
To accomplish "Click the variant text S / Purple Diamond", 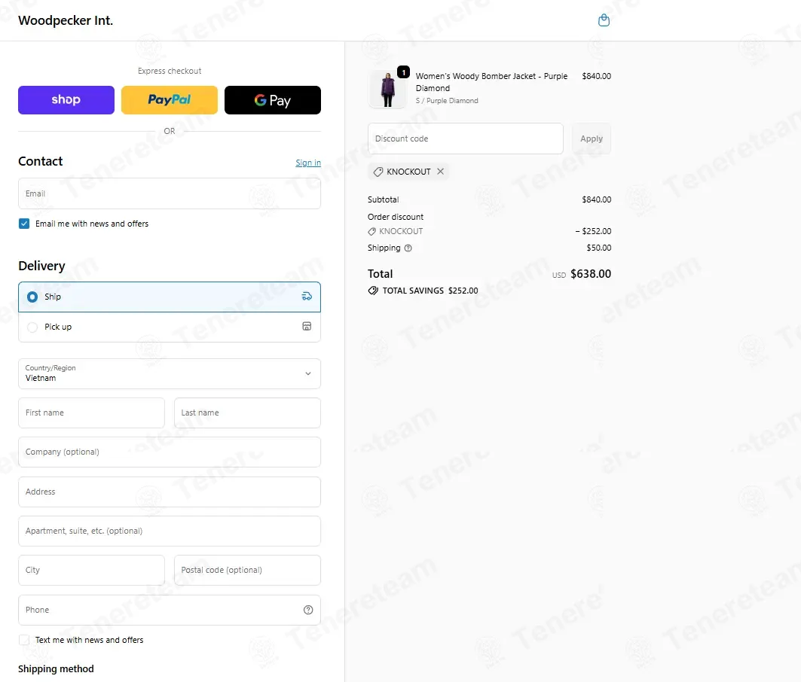I will pyautogui.click(x=447, y=101).
